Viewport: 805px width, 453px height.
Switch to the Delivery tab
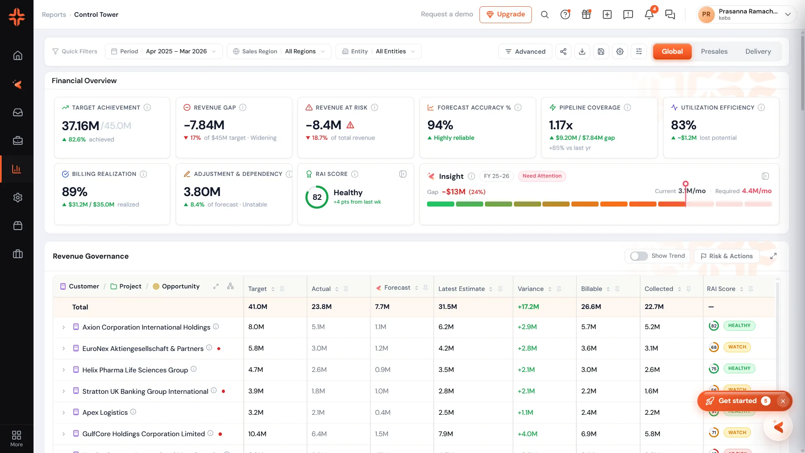[x=758, y=52]
